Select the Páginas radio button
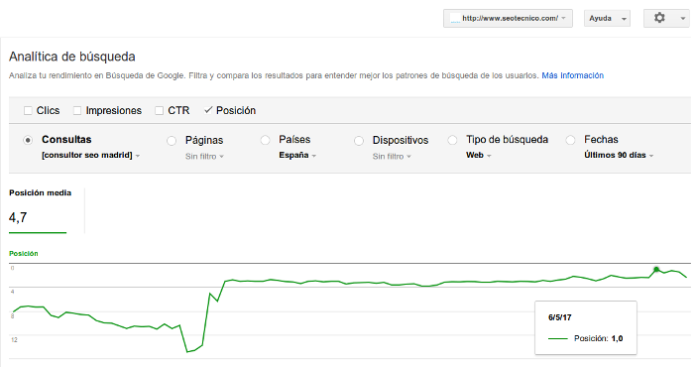Image resolution: width=694 pixels, height=367 pixels. pyautogui.click(x=172, y=141)
